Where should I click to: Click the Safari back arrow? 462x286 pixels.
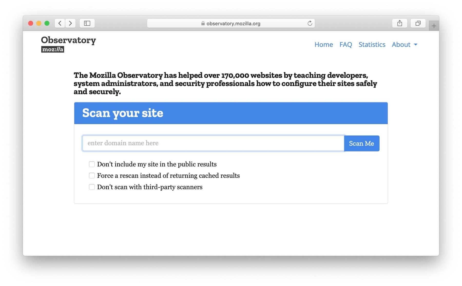tap(60, 23)
